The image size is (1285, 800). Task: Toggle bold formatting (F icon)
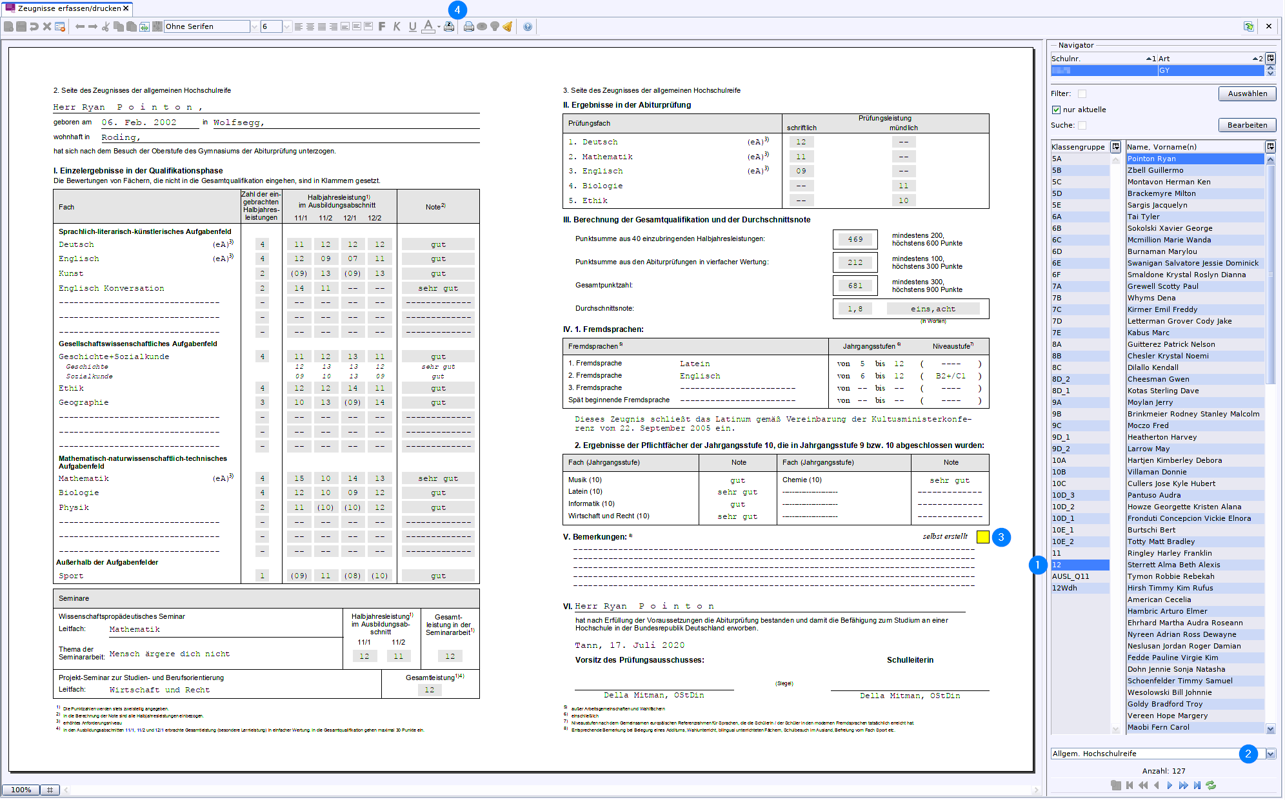click(x=382, y=26)
